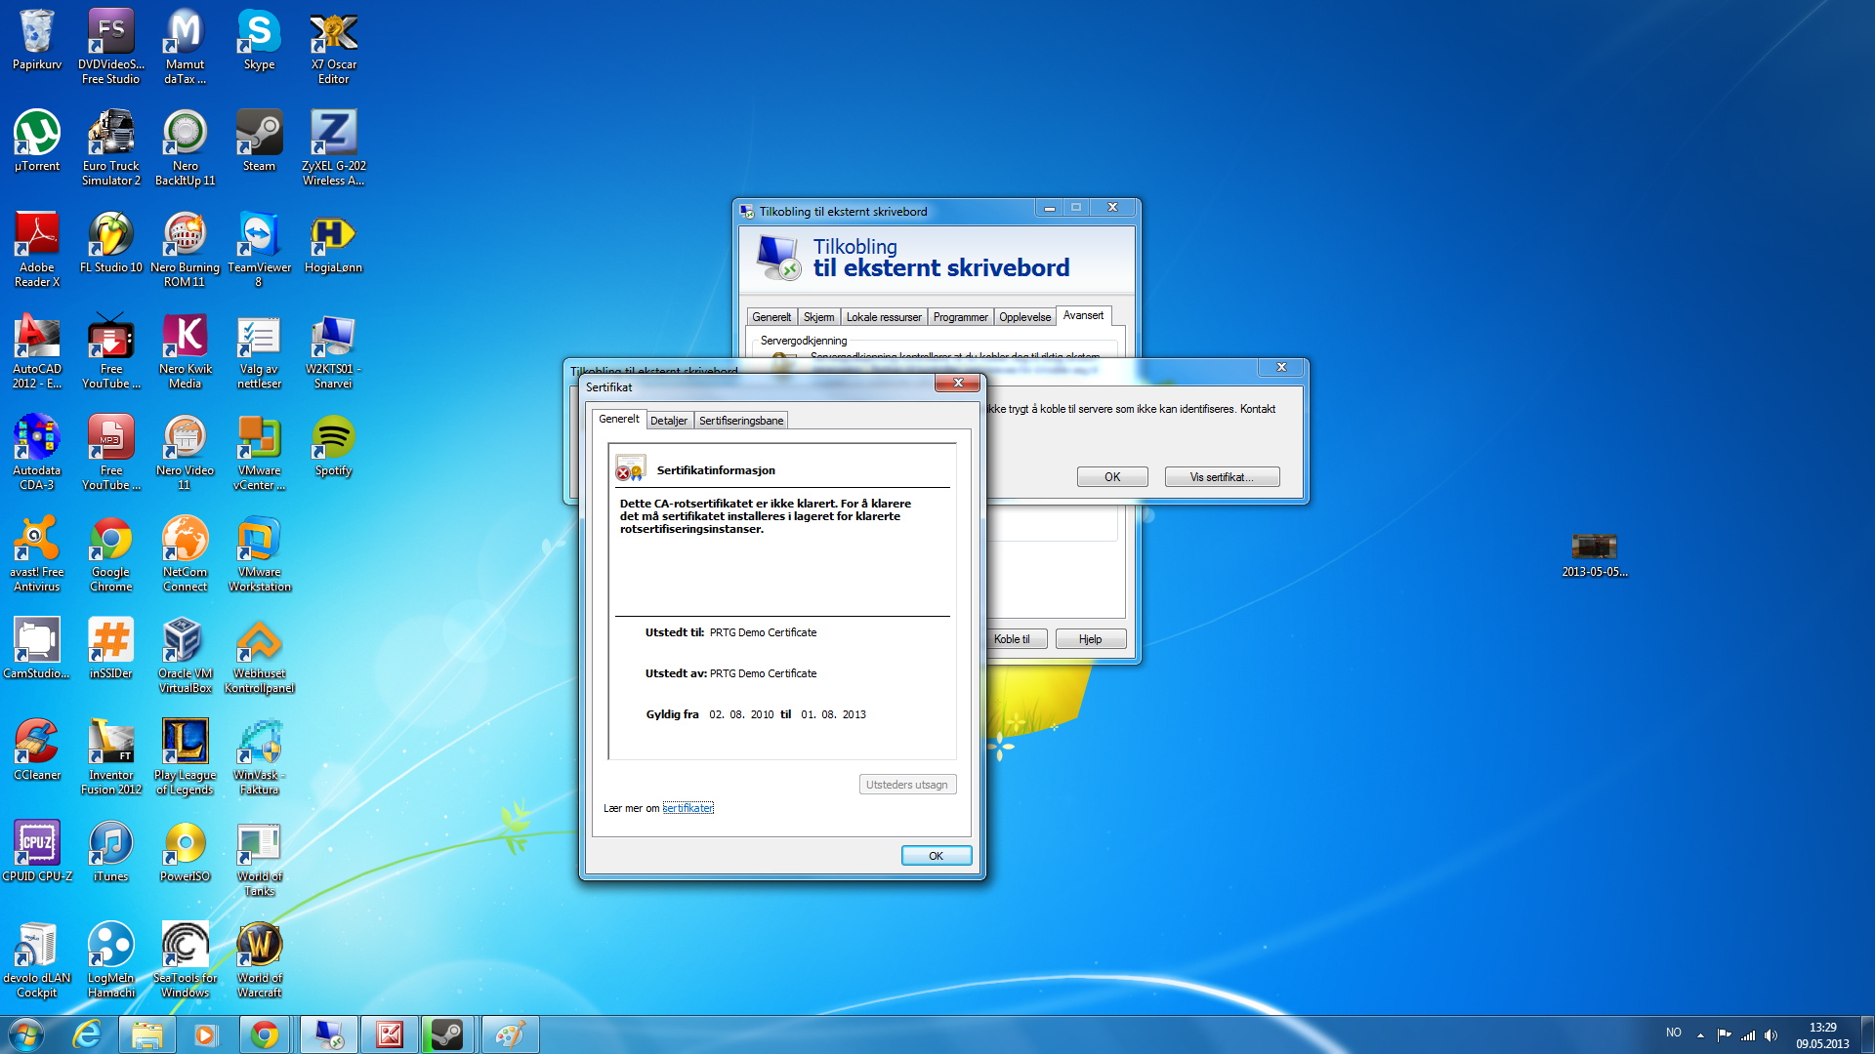Open ZyXEL G-202 Wireless Adapter shortcut

point(334,147)
